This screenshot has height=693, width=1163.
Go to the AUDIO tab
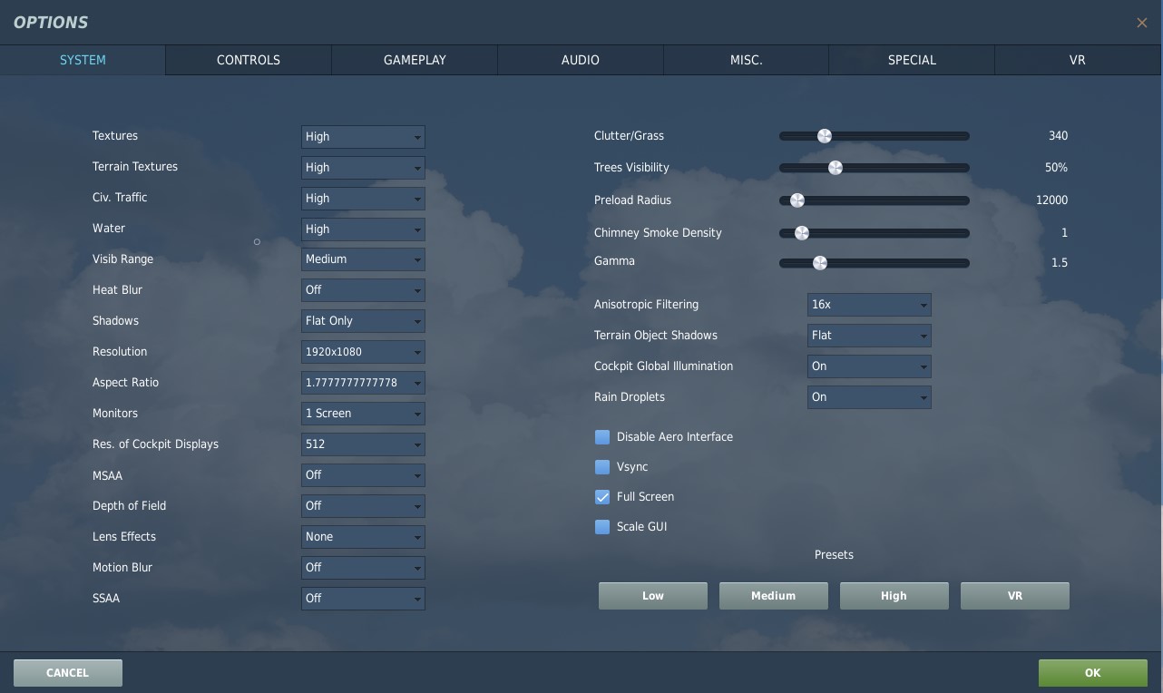581,60
